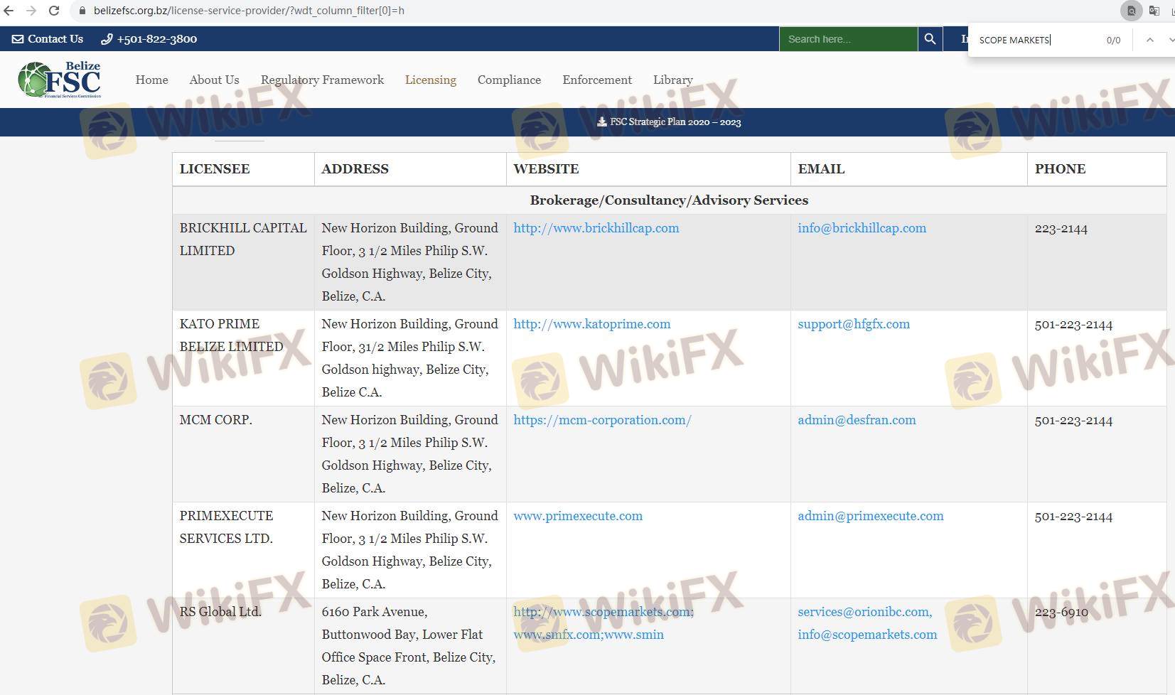The image size is (1175, 695).
Task: Open the Enforcement menu
Action: (596, 80)
